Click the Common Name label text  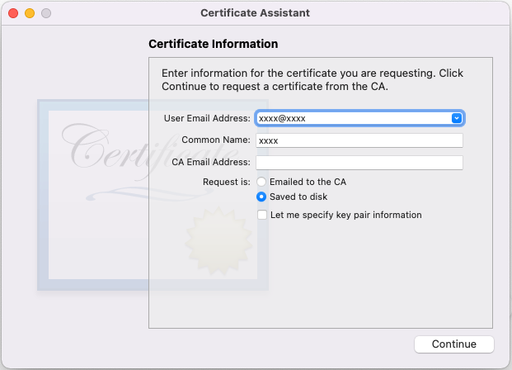(x=216, y=140)
